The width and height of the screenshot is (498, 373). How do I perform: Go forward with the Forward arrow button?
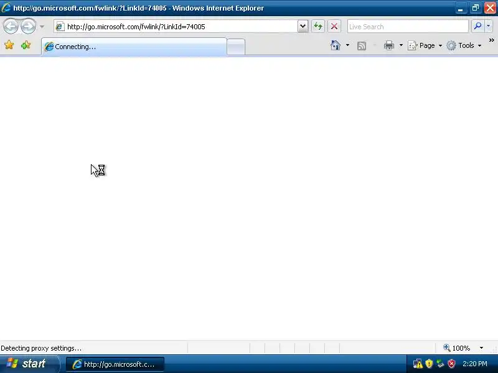coord(28,26)
